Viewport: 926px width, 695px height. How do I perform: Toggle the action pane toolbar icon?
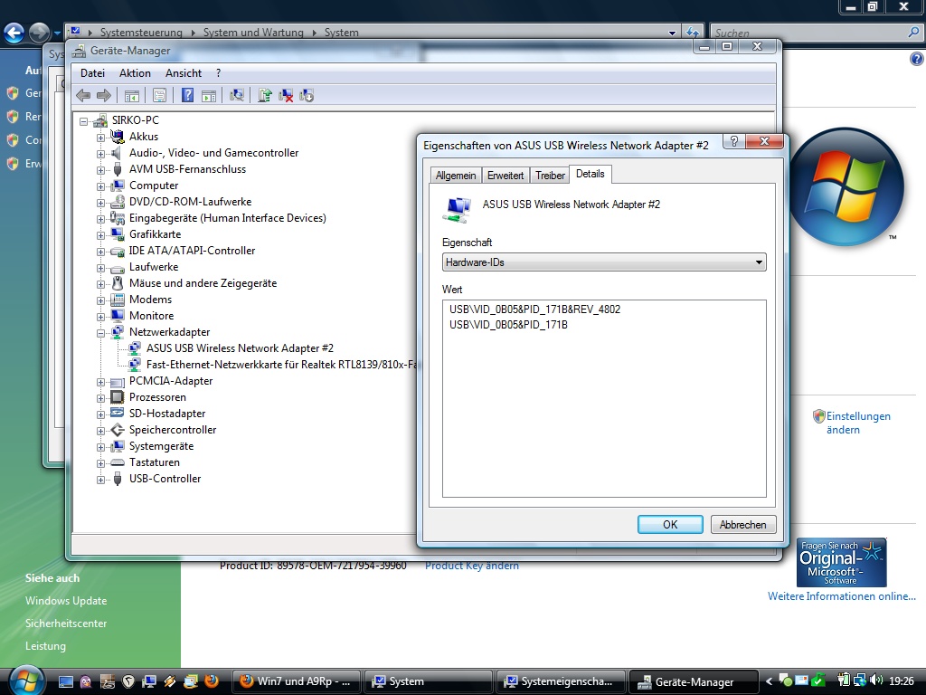(x=209, y=95)
